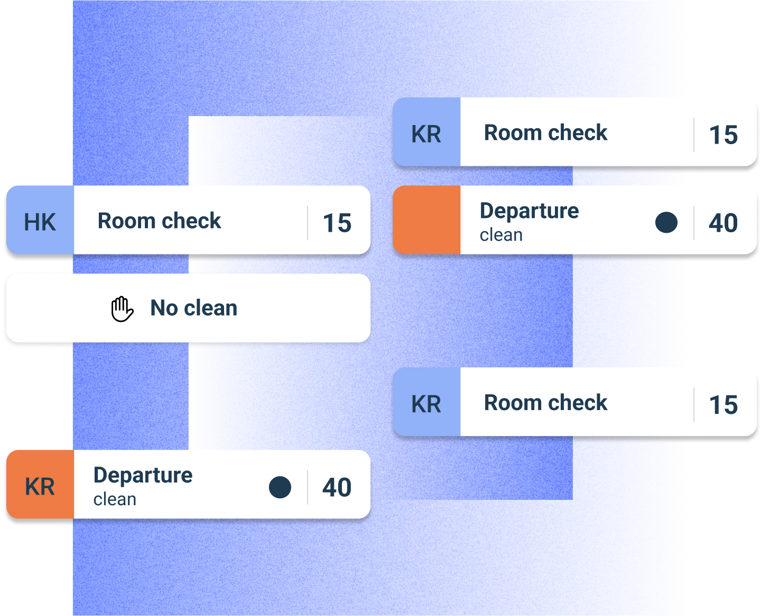This screenshot has width=761, height=616.
Task: Toggle the dark dot on the KR Departure clean card
Action: 280,487
